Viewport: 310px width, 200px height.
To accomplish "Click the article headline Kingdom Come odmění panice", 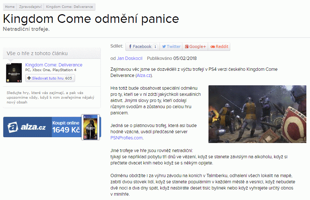I will pyautogui.click(x=91, y=19).
